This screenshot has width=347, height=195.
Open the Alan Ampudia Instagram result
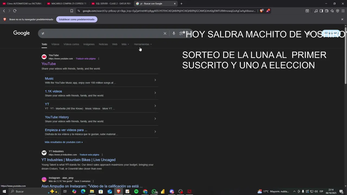pos(92,186)
